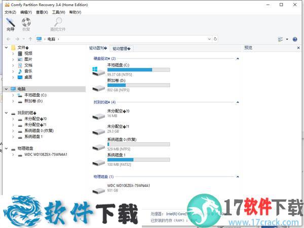
Task: Select the 未分配空间 1 29.3 GB disk icon
Action: tap(98, 132)
